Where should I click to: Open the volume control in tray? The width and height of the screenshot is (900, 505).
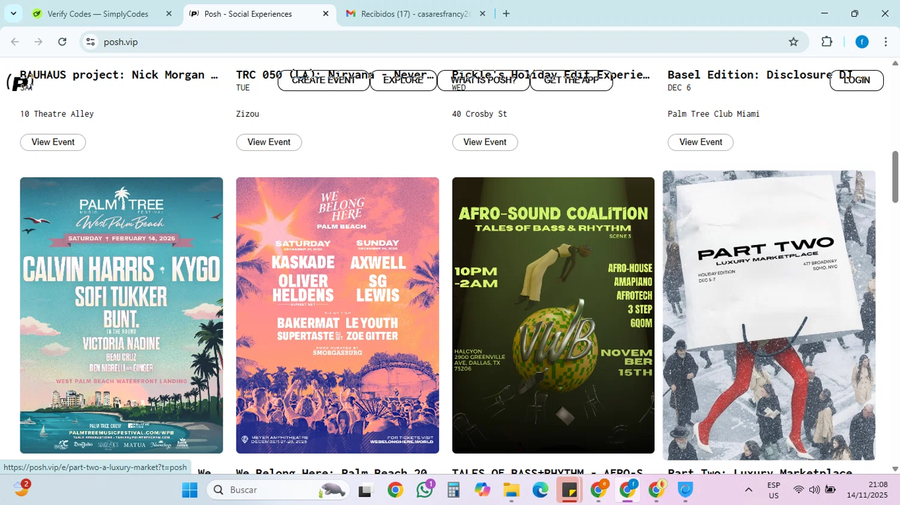(814, 490)
